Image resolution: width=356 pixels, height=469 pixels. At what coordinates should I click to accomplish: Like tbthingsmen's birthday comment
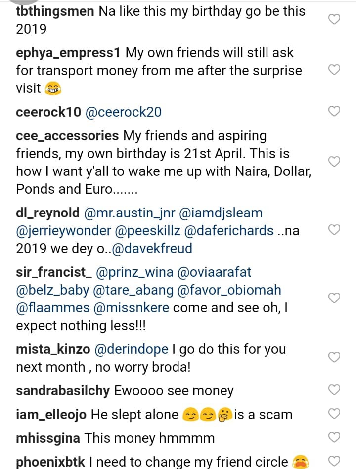pyautogui.click(x=335, y=19)
